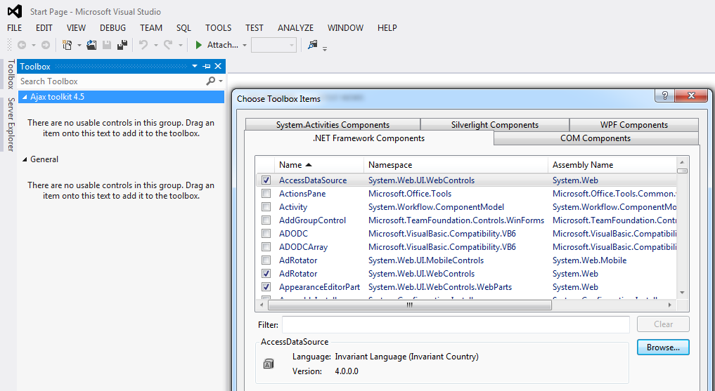715x391 pixels.
Task: Click the sort arrow on Name column
Action: (309, 165)
